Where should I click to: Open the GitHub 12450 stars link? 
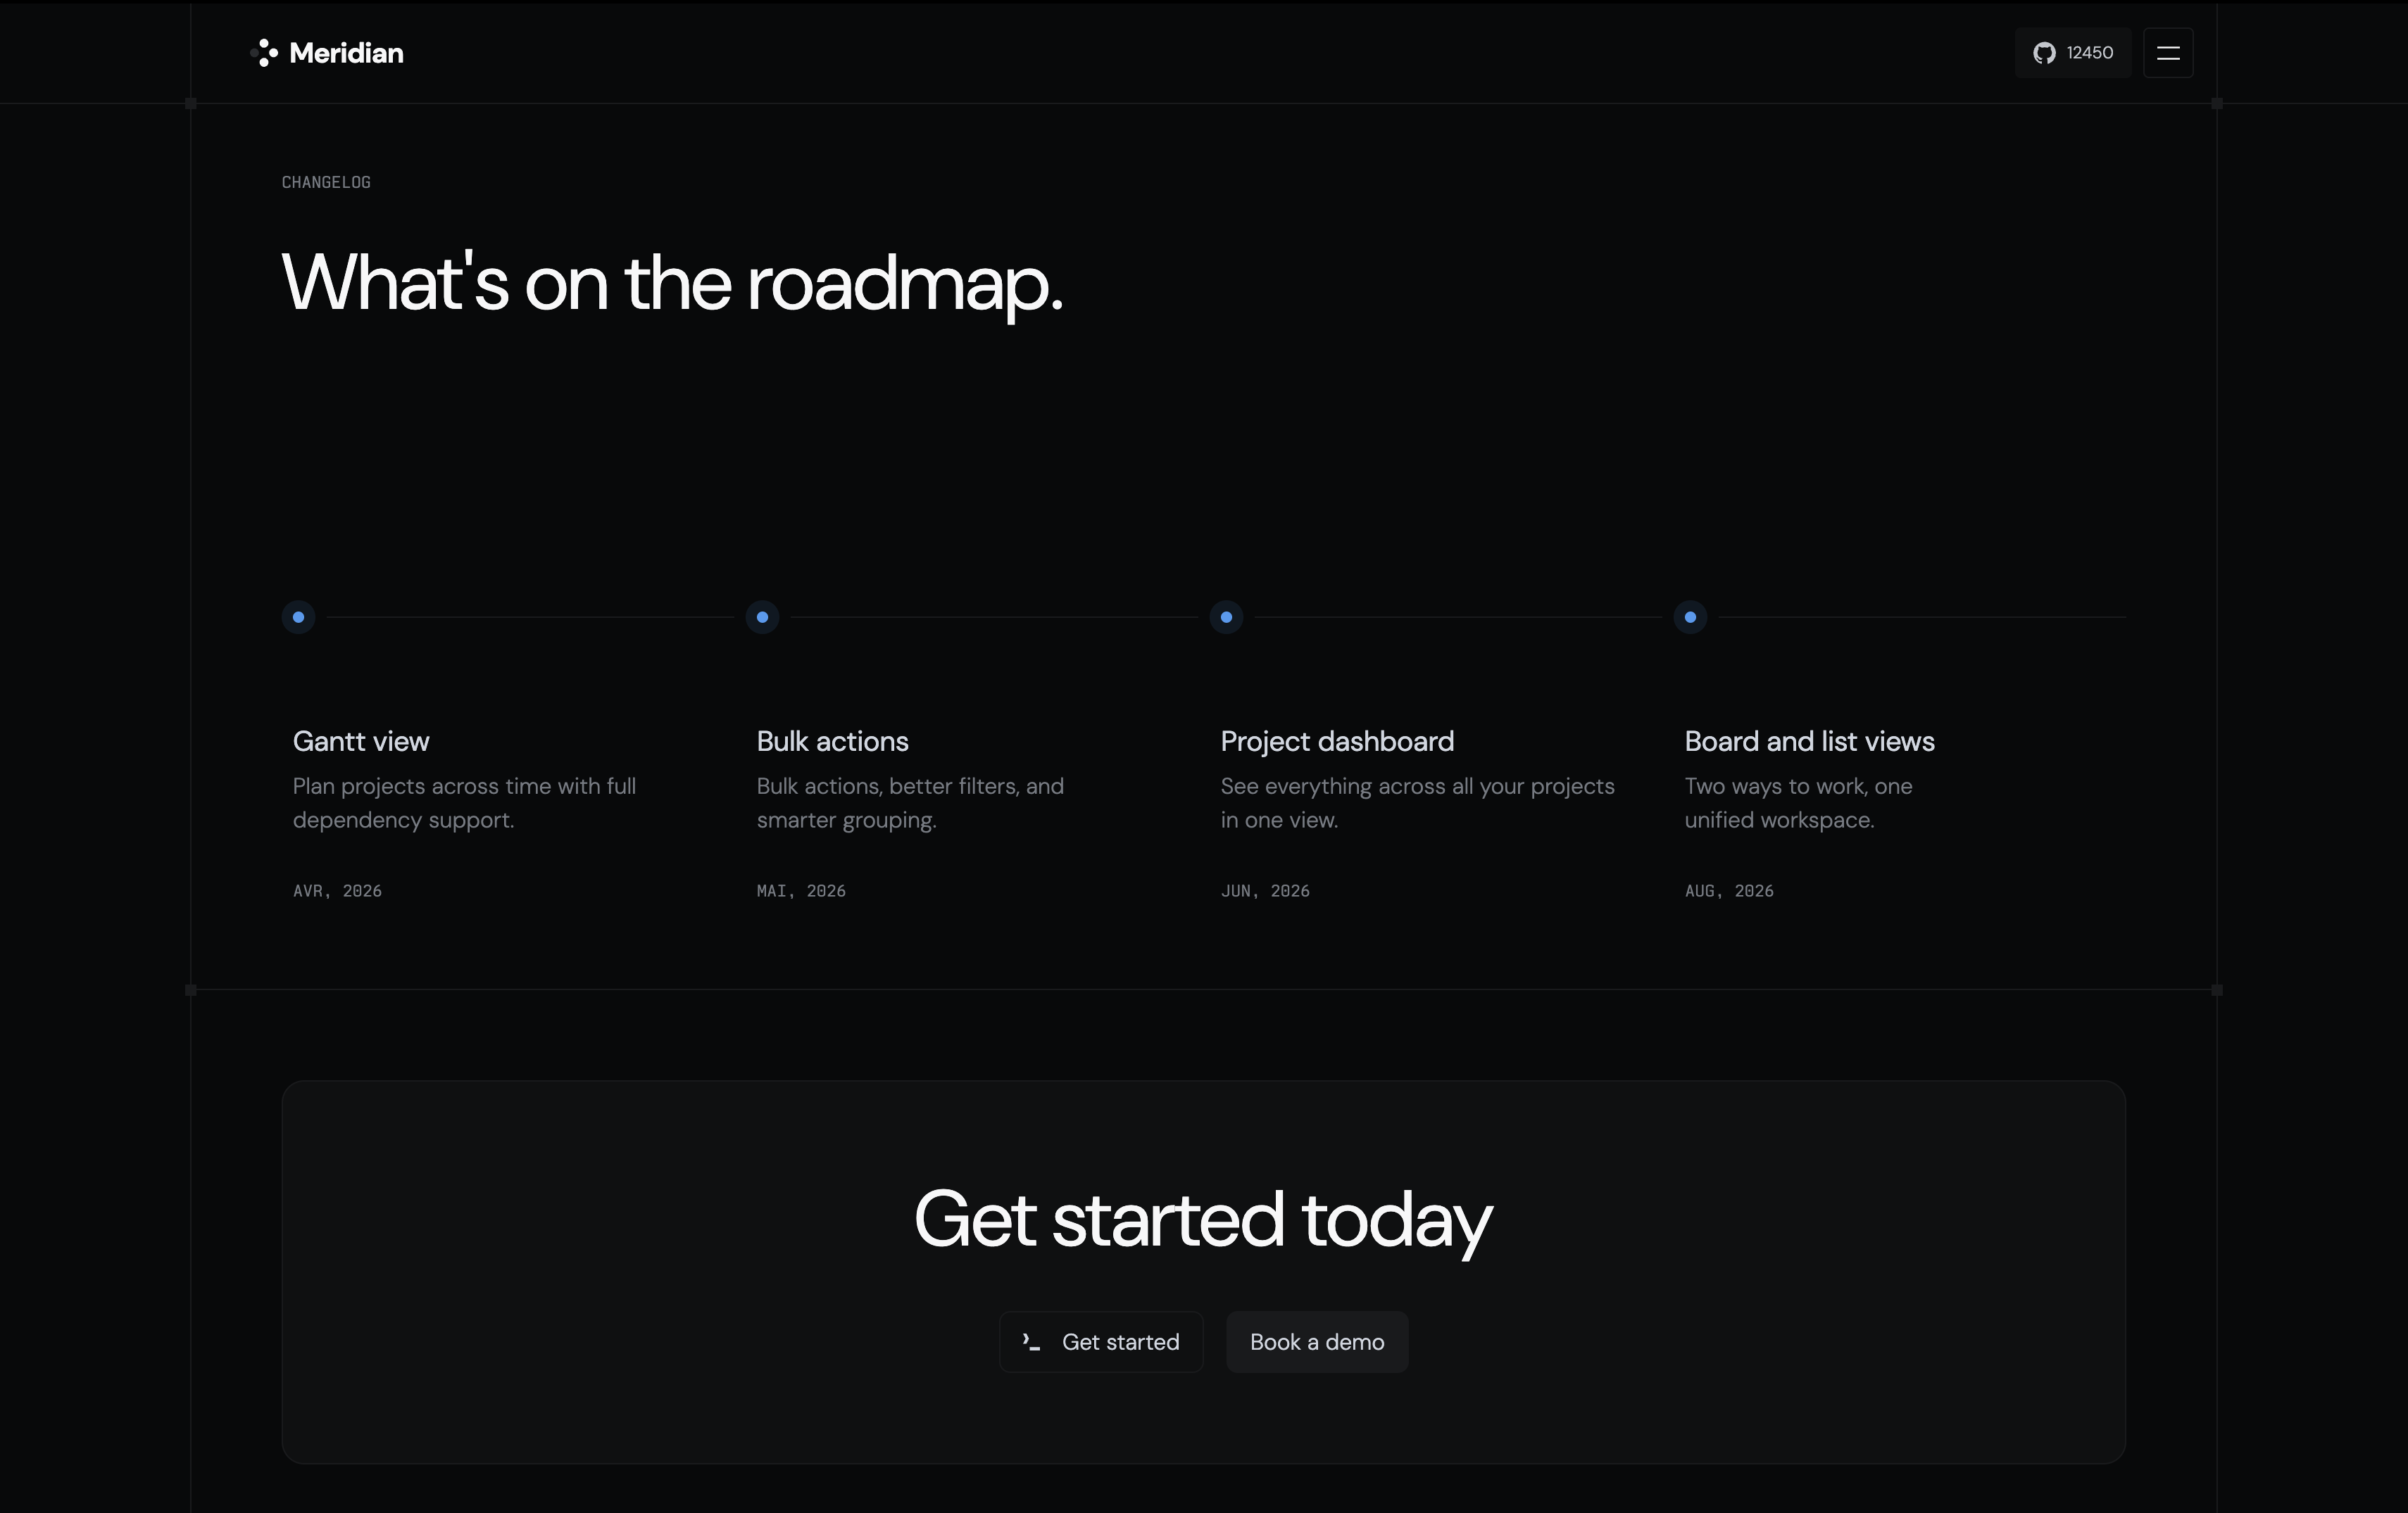[x=2073, y=53]
